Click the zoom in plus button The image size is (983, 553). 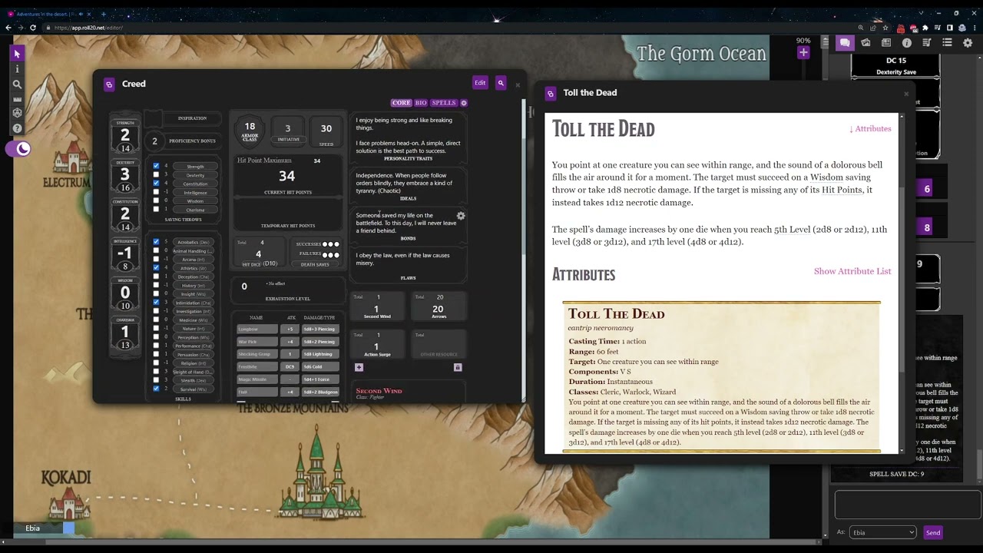[803, 52]
